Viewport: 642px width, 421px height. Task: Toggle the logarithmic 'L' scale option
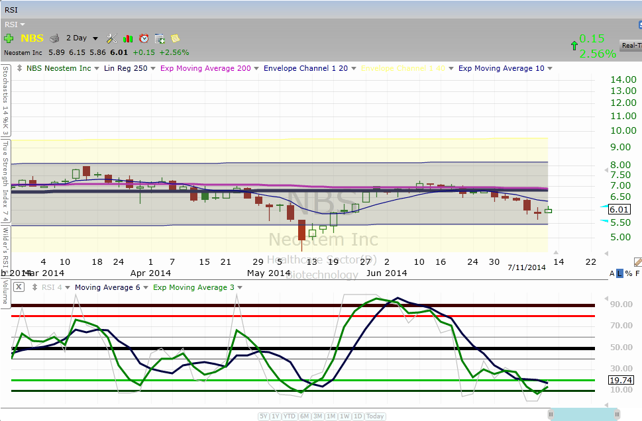619,273
